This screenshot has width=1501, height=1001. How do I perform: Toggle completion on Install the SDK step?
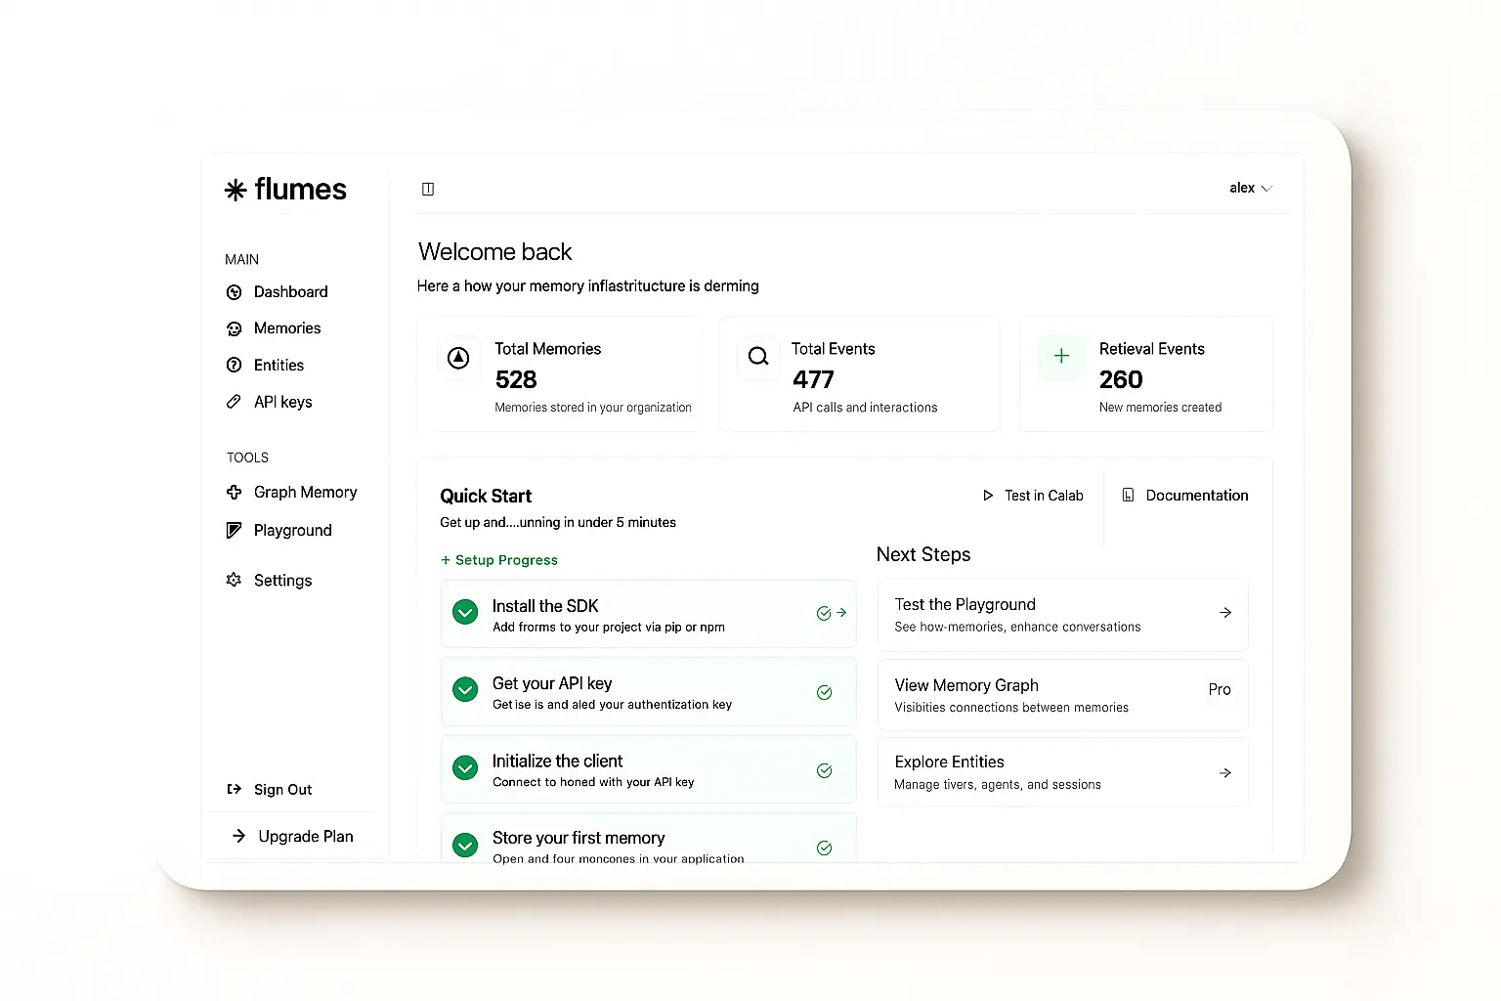pyautogui.click(x=465, y=611)
